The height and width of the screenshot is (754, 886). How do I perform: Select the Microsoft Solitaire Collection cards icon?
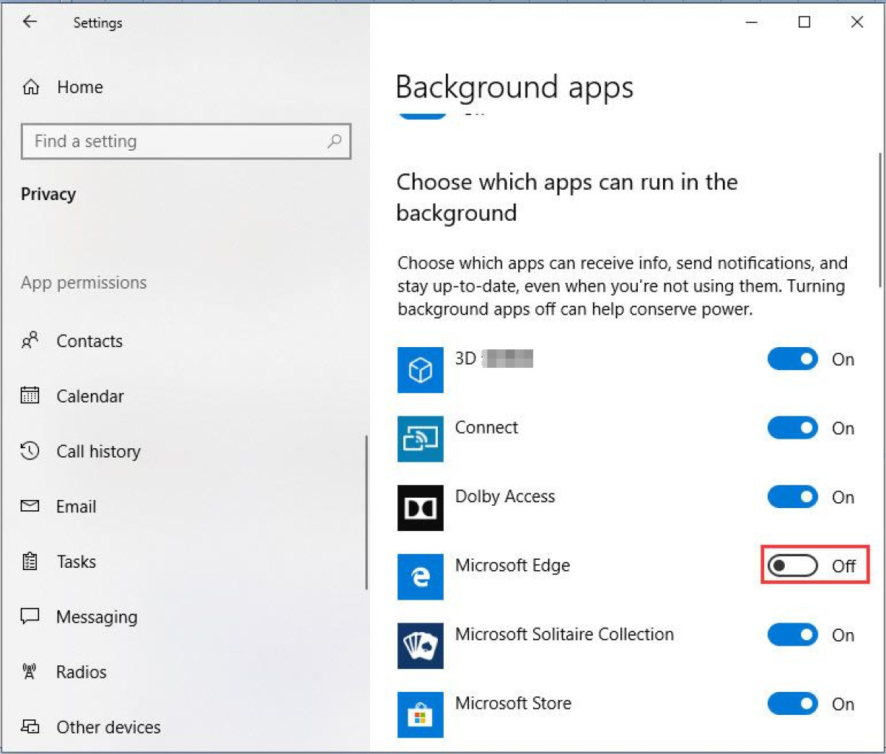coord(420,645)
